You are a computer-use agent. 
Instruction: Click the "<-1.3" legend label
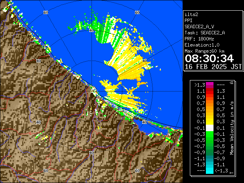(x=221, y=171)
